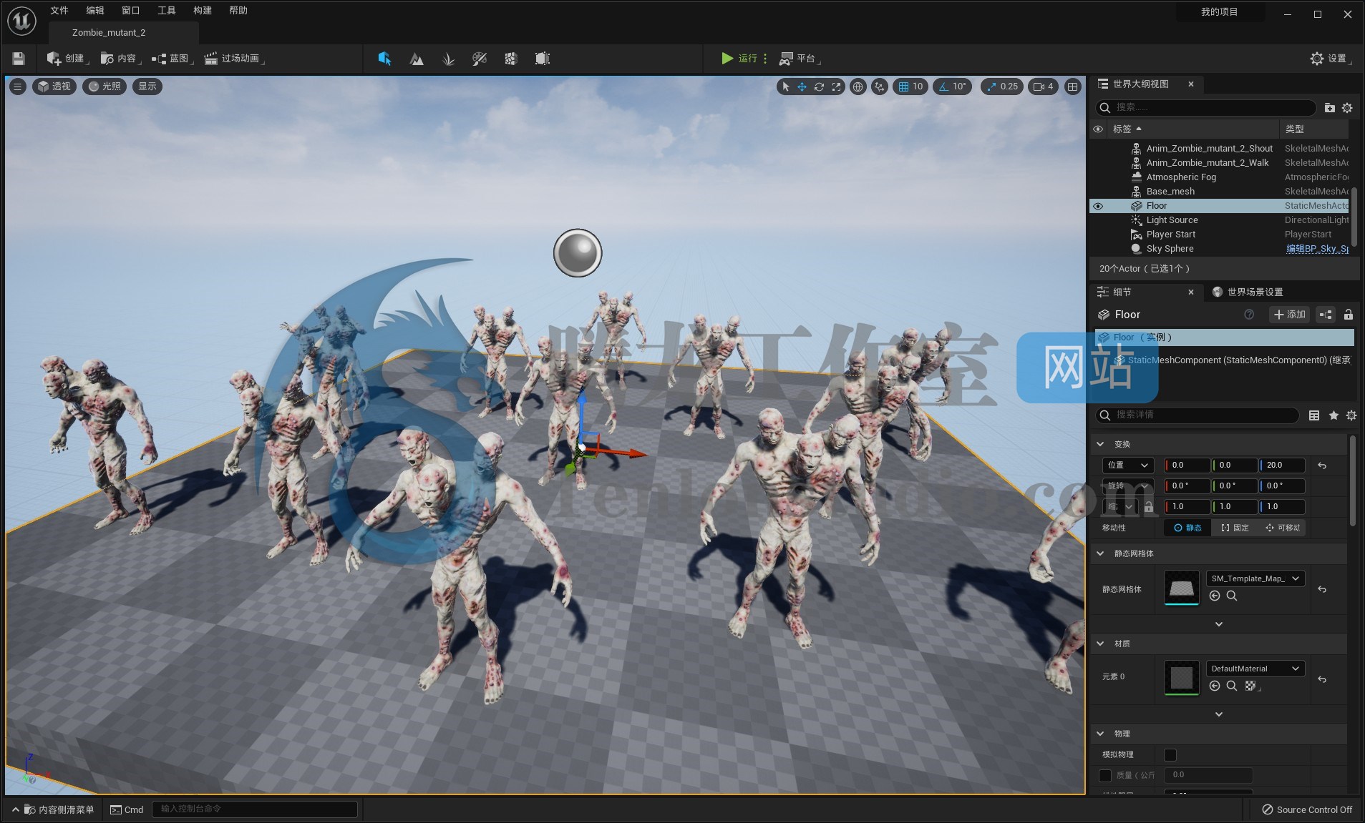Enable mass override checkbox beside 质量
Image resolution: width=1365 pixels, height=823 pixels.
(1105, 775)
